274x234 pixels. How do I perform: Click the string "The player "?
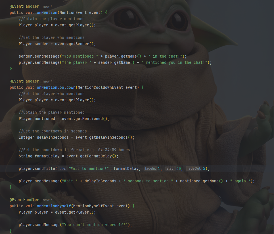click(77, 62)
